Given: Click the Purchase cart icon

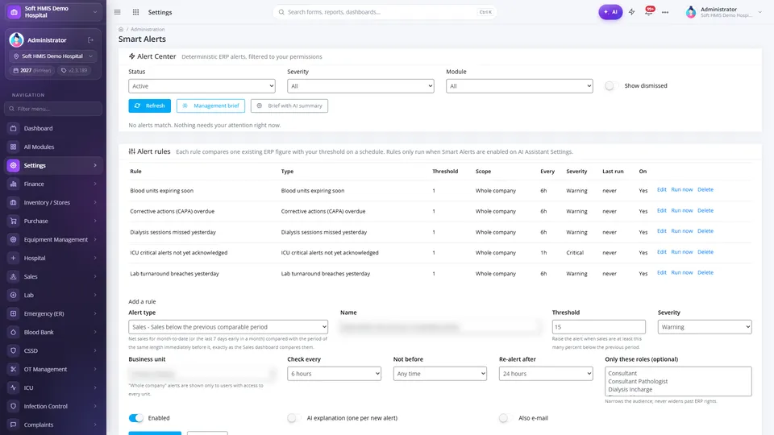Looking at the screenshot, I should [14, 221].
